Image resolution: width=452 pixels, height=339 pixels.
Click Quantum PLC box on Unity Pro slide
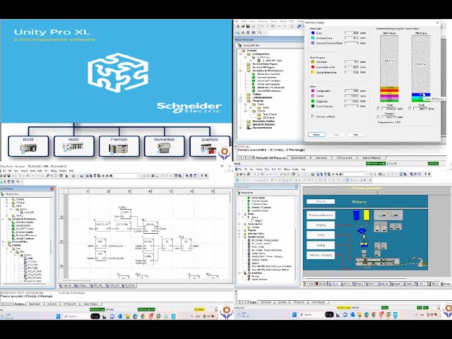click(x=210, y=146)
